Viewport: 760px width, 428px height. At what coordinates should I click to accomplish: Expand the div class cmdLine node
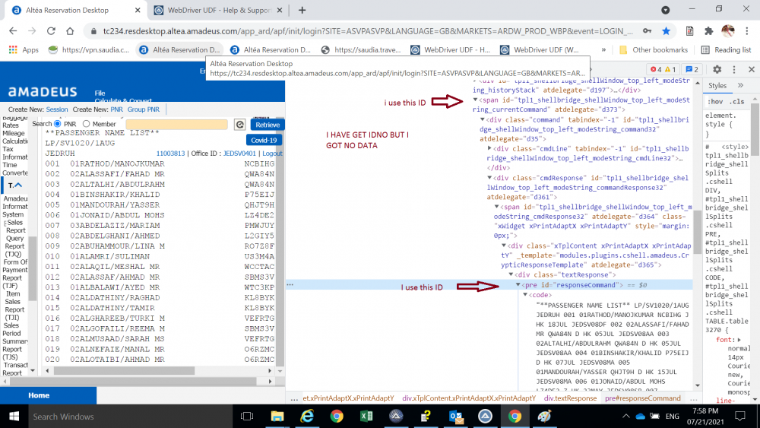click(x=489, y=149)
